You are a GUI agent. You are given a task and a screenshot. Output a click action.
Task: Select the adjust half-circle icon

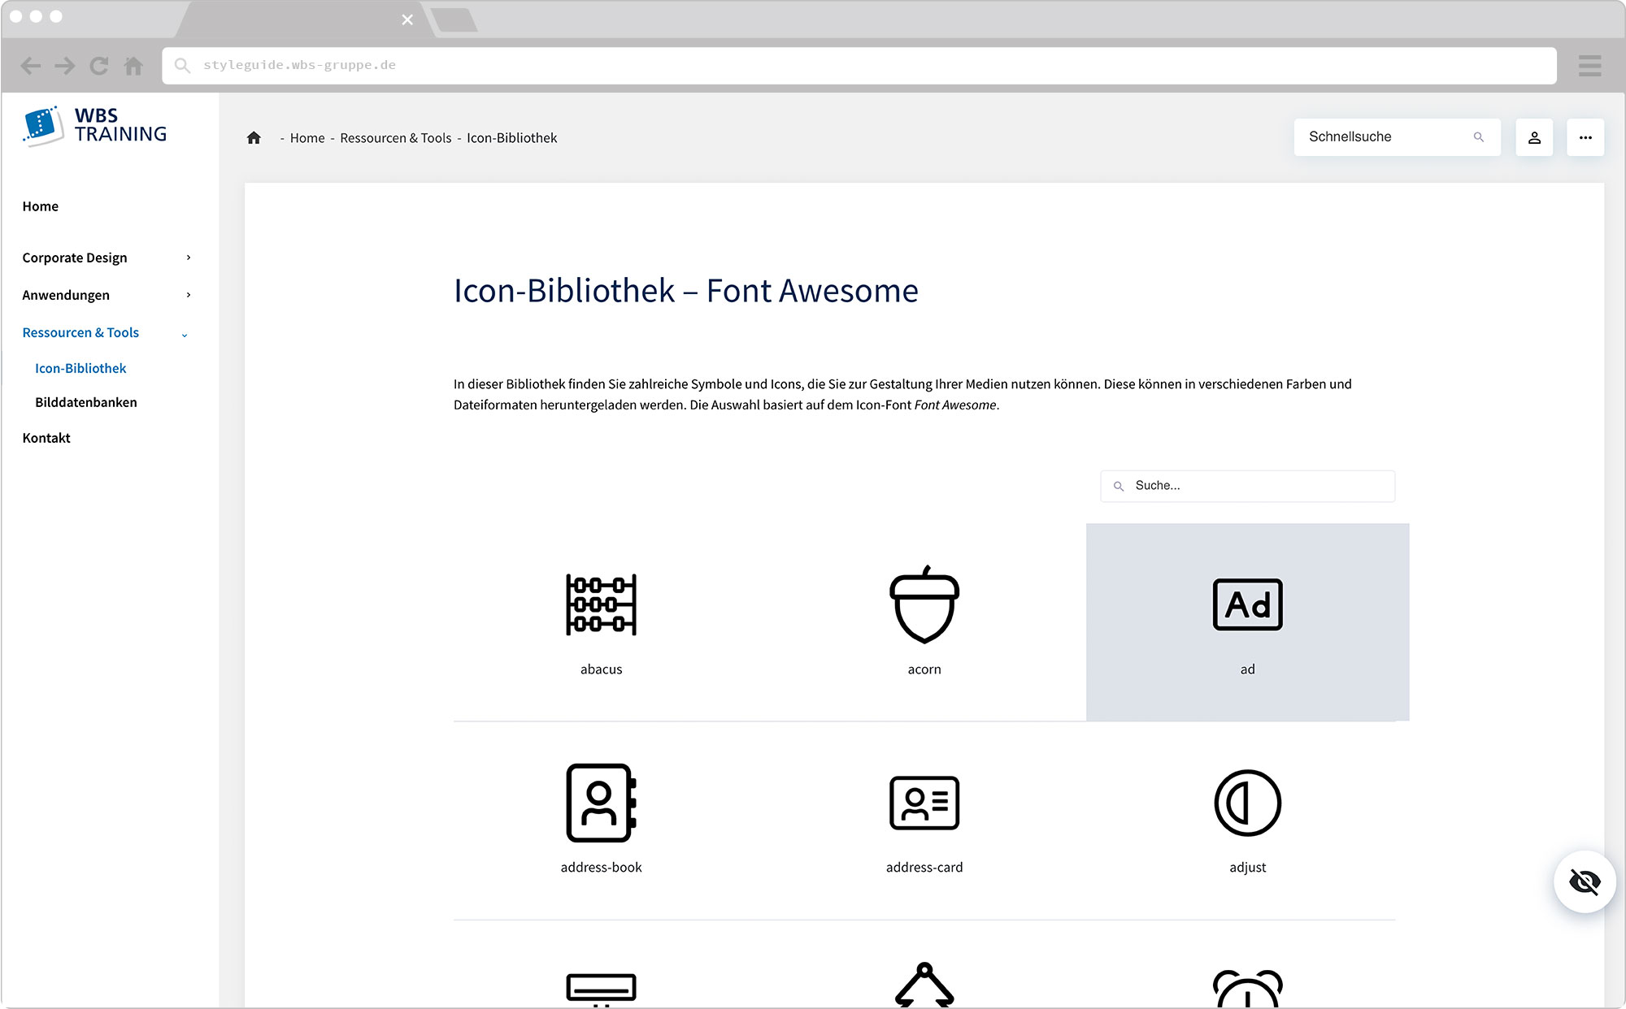(x=1247, y=803)
